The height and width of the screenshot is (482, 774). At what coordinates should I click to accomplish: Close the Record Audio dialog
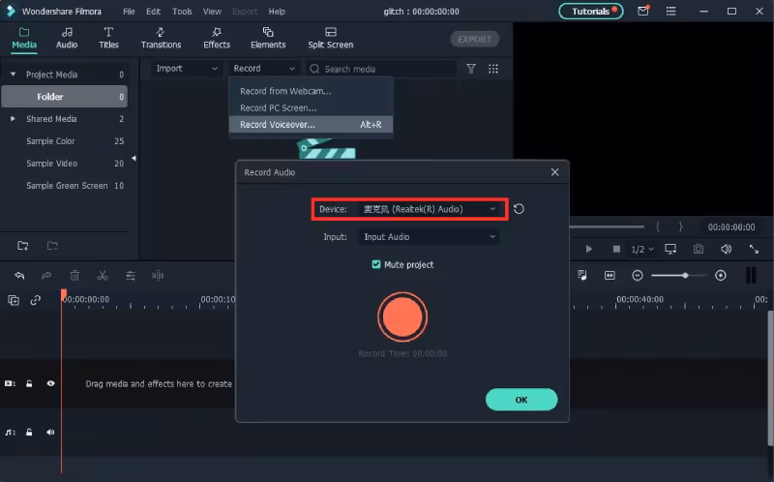pos(554,172)
